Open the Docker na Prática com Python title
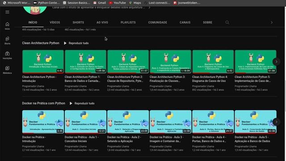This screenshot has width=286, height=161. [44, 103]
